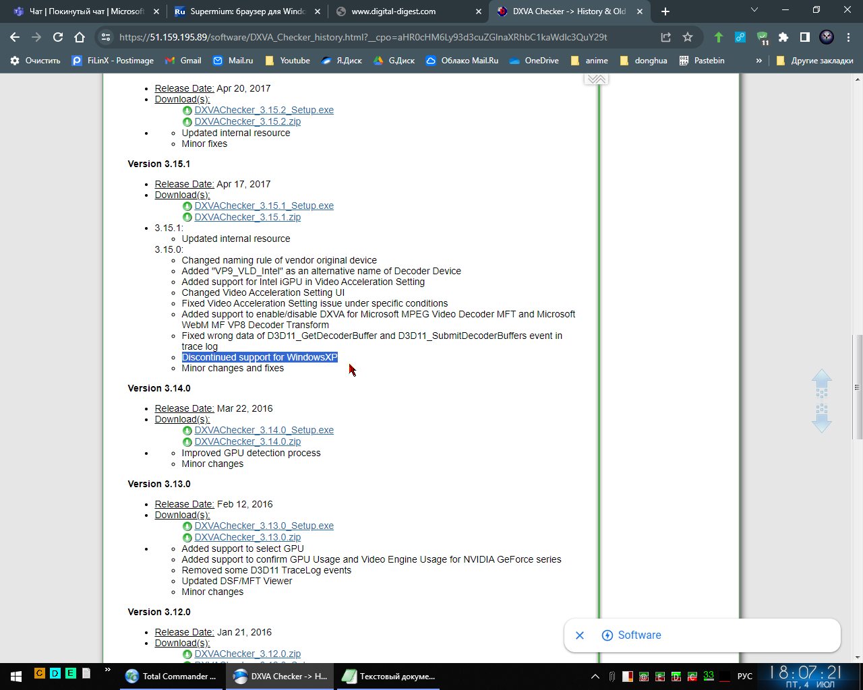Download DXVAChecker_3.13.0.zip
The width and height of the screenshot is (863, 690).
coord(247,537)
